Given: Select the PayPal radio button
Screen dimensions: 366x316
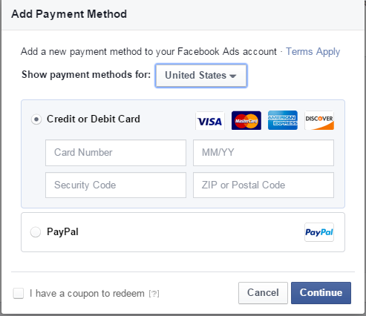Looking at the screenshot, I should point(36,232).
